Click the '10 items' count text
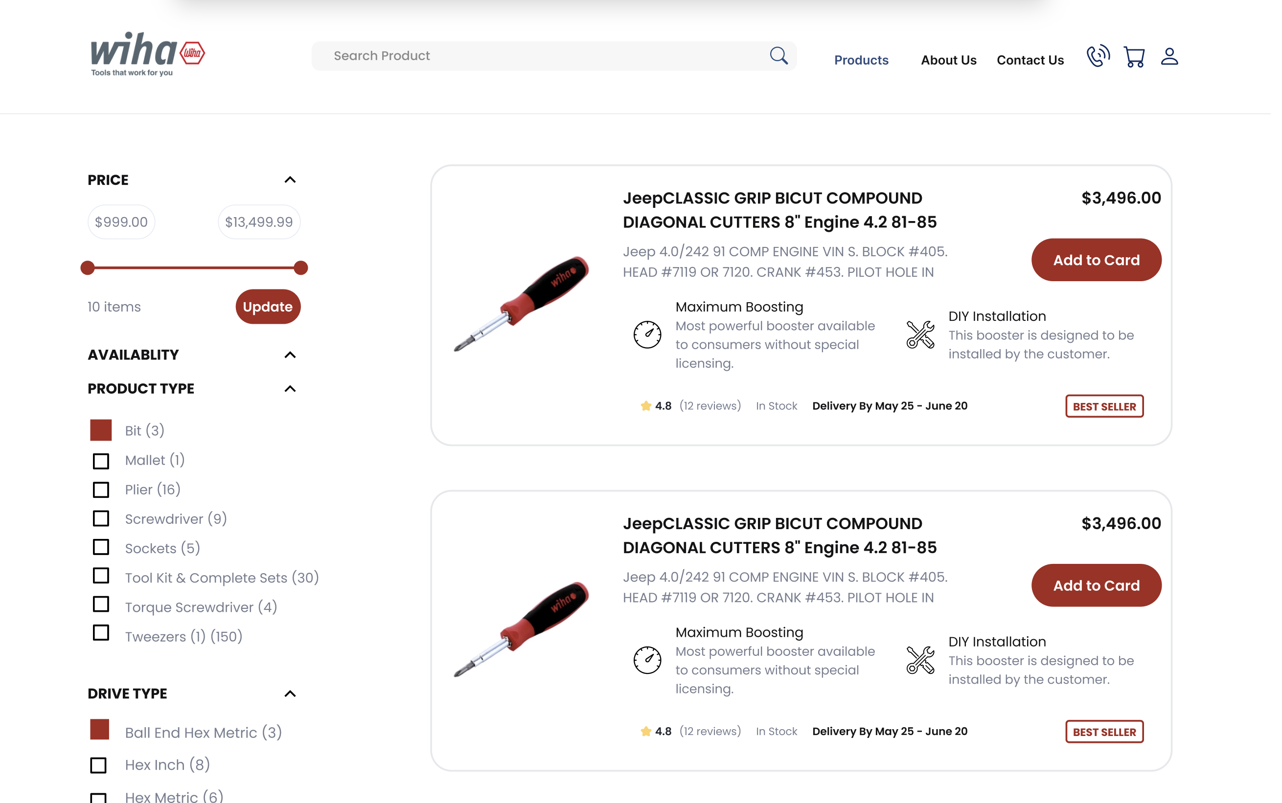Image resolution: width=1282 pixels, height=803 pixels. click(x=114, y=307)
